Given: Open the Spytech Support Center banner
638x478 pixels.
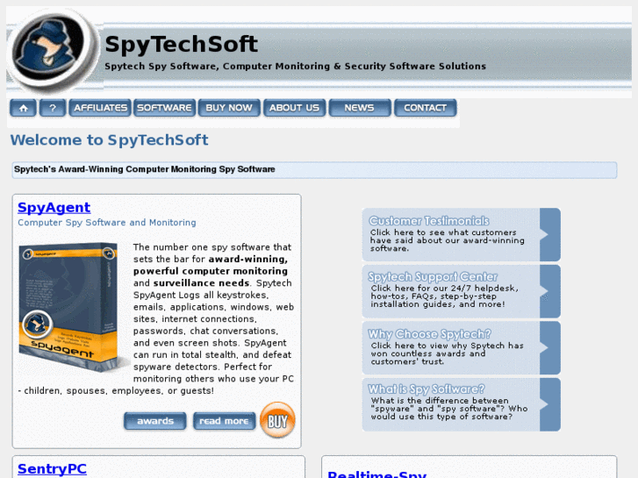Looking at the screenshot, I should tap(462, 291).
